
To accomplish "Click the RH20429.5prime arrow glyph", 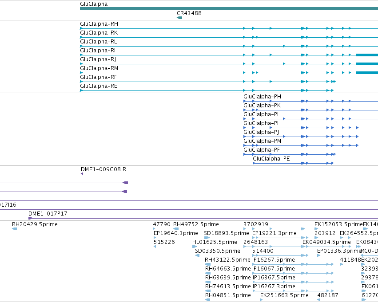I will [x=15, y=229].
